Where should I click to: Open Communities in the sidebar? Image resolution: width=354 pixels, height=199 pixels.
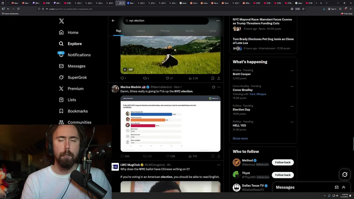point(75,122)
